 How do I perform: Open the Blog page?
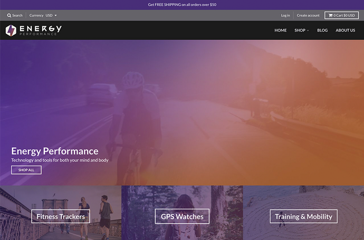point(322,31)
